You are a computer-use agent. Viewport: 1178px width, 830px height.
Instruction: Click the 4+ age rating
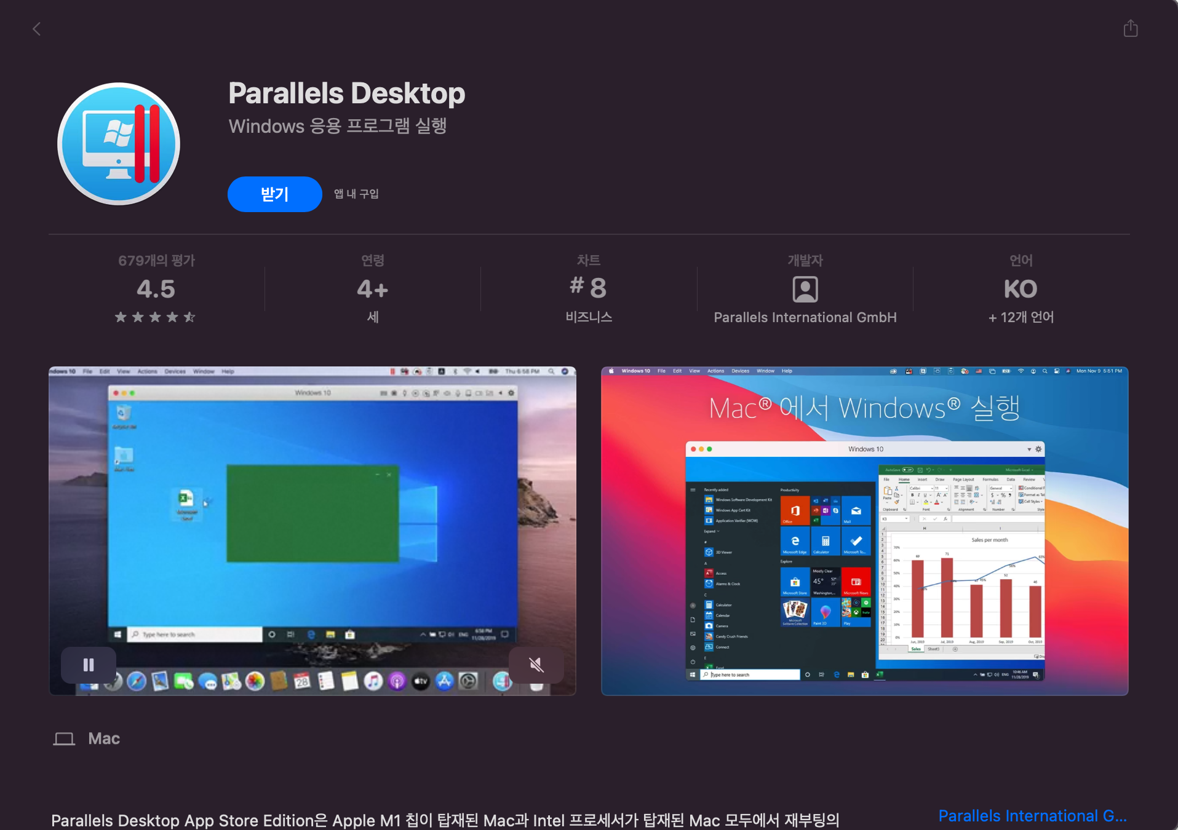(x=372, y=289)
